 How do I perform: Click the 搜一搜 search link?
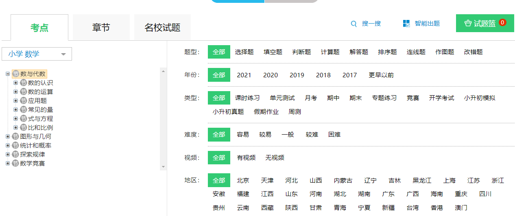pos(371,24)
